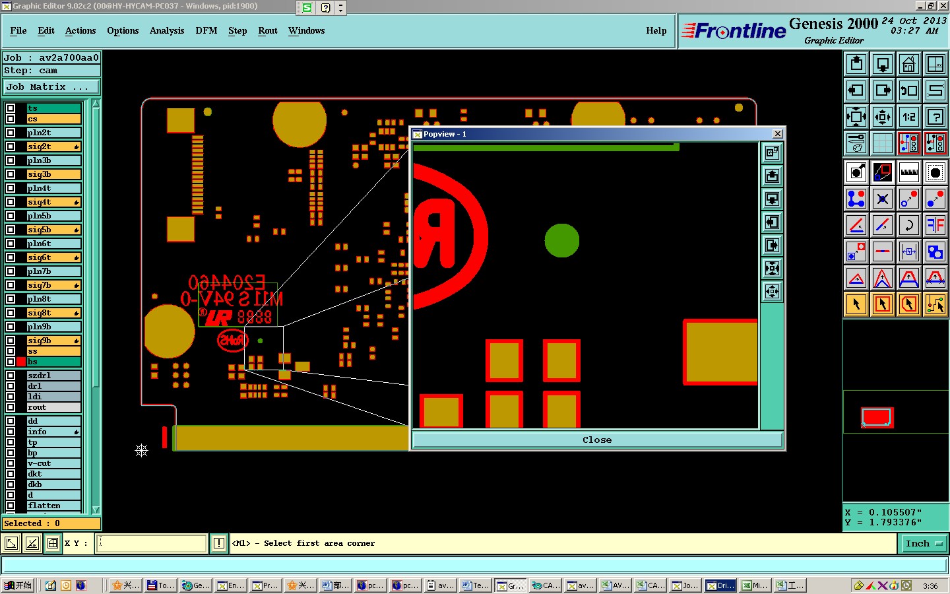Open the grid display icon

coord(883,143)
